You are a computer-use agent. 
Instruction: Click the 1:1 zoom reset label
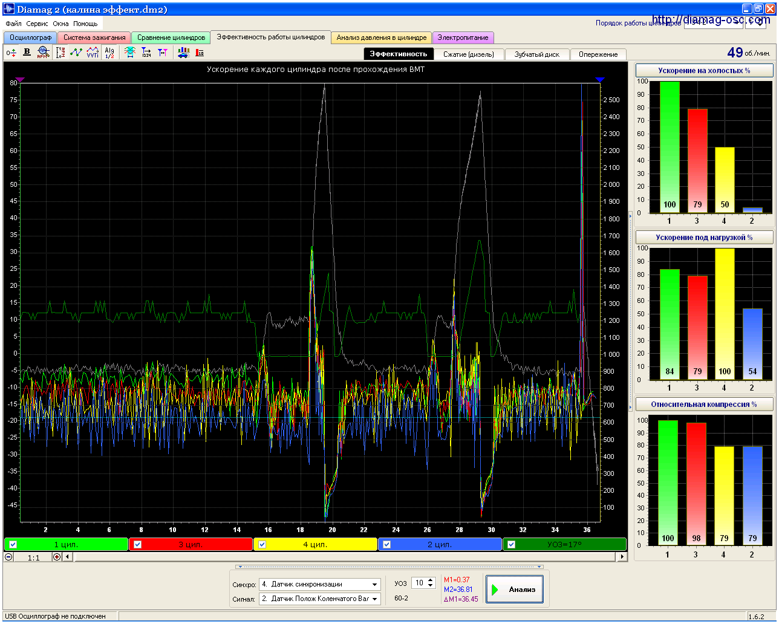(x=33, y=557)
